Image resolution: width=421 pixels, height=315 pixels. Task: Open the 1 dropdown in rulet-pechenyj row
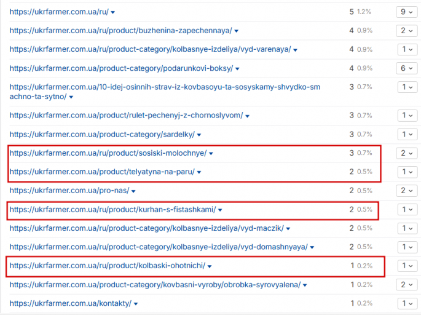point(407,116)
